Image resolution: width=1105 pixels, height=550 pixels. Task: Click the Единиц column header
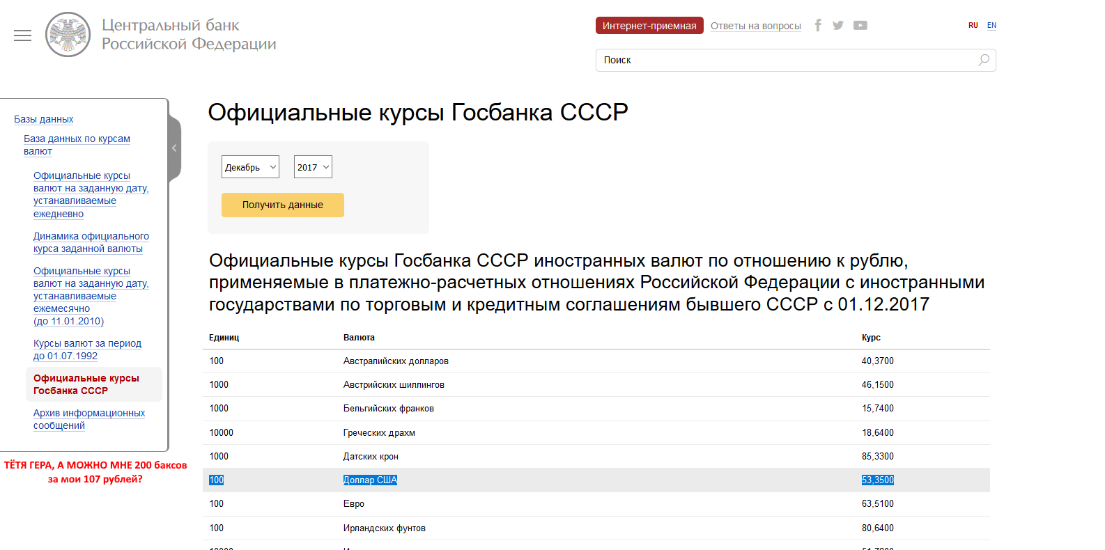pos(224,337)
